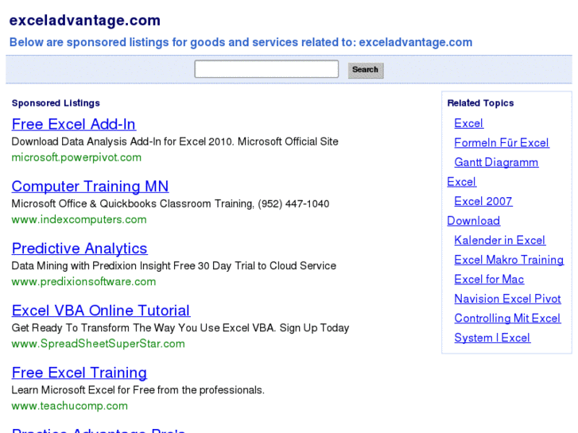
Task: Click the Related Topics heading
Action: tap(480, 103)
